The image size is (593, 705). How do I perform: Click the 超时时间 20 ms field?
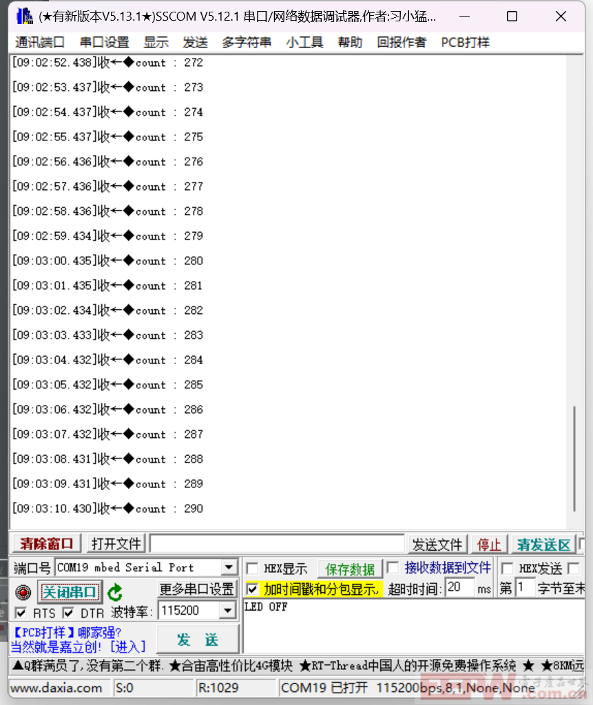click(460, 587)
